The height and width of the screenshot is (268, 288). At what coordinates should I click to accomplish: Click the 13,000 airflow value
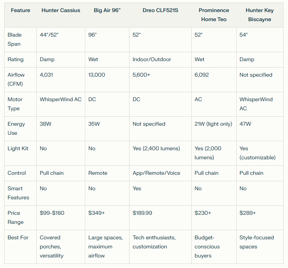point(97,75)
